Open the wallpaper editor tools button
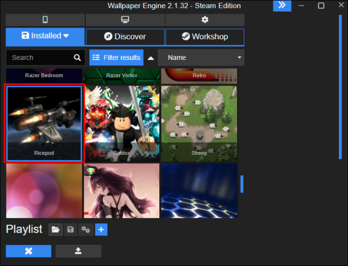 click(28, 251)
